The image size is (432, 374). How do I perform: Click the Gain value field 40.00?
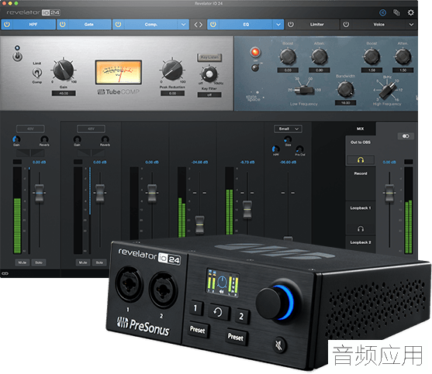click(x=64, y=93)
